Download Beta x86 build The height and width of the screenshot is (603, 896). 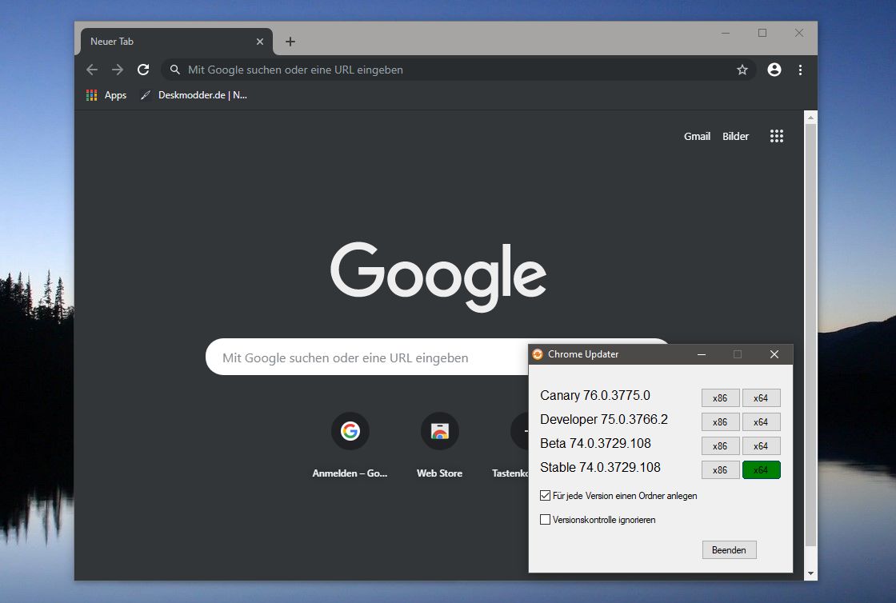[x=720, y=446]
